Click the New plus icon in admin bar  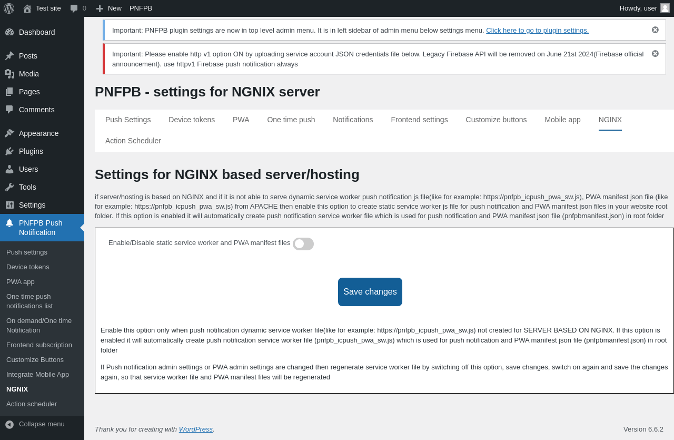[100, 8]
